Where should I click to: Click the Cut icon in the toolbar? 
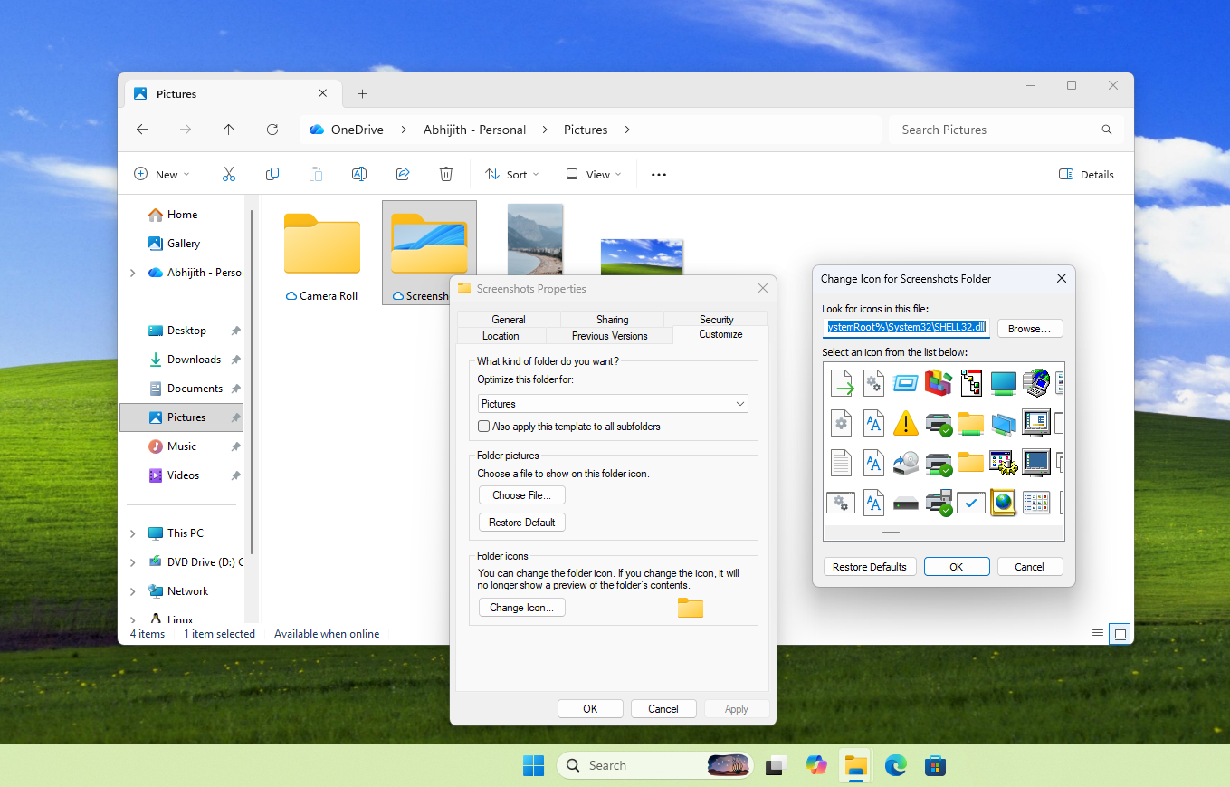tap(229, 173)
